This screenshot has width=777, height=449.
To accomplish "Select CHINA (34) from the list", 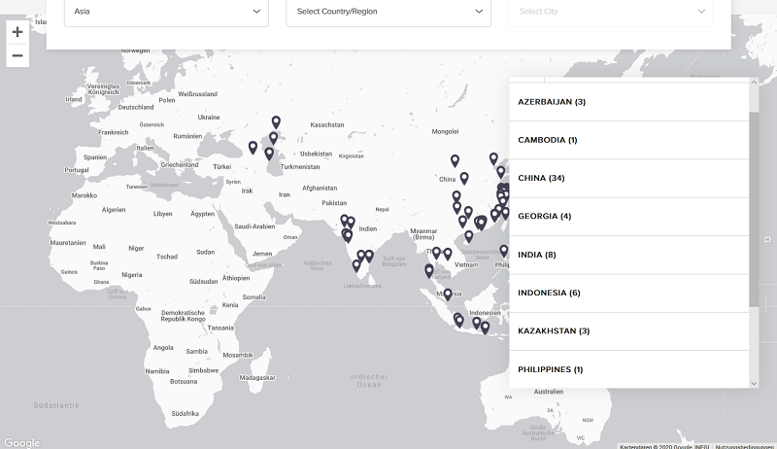I will click(628, 178).
